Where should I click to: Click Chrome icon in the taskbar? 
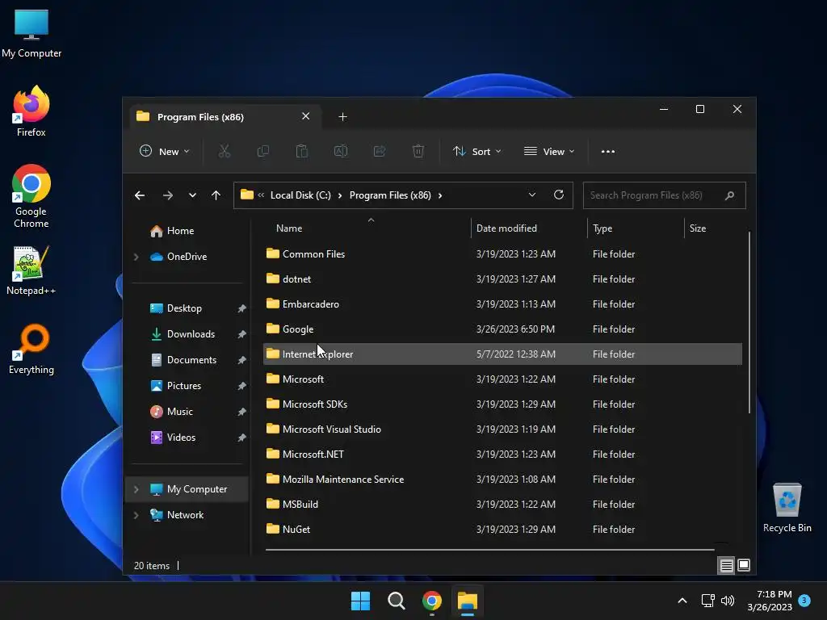432,601
